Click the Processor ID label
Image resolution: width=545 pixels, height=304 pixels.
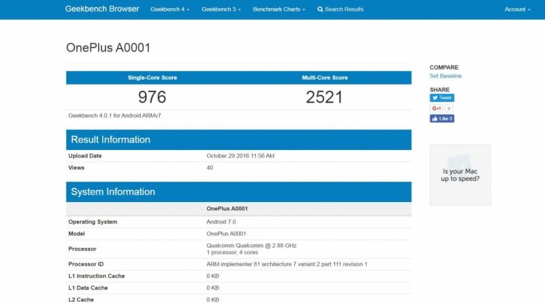86,264
